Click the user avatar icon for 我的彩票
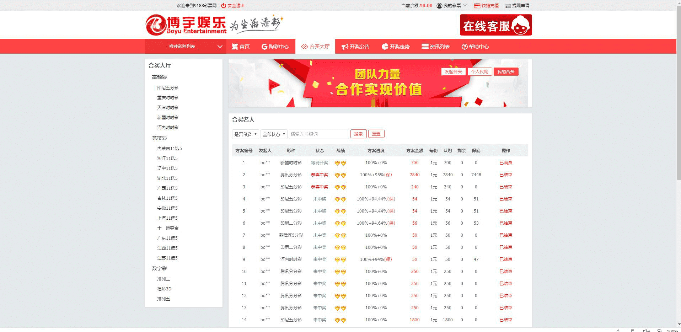Viewport: 681px width, 332px height. coord(439,6)
